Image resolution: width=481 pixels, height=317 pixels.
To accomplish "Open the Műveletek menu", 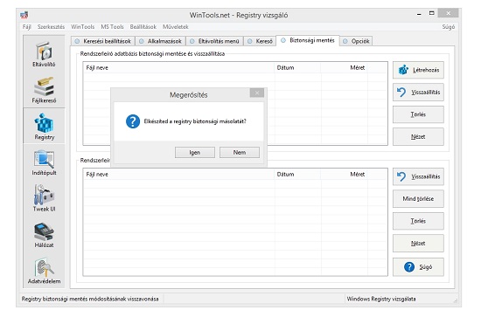I will pos(176,27).
